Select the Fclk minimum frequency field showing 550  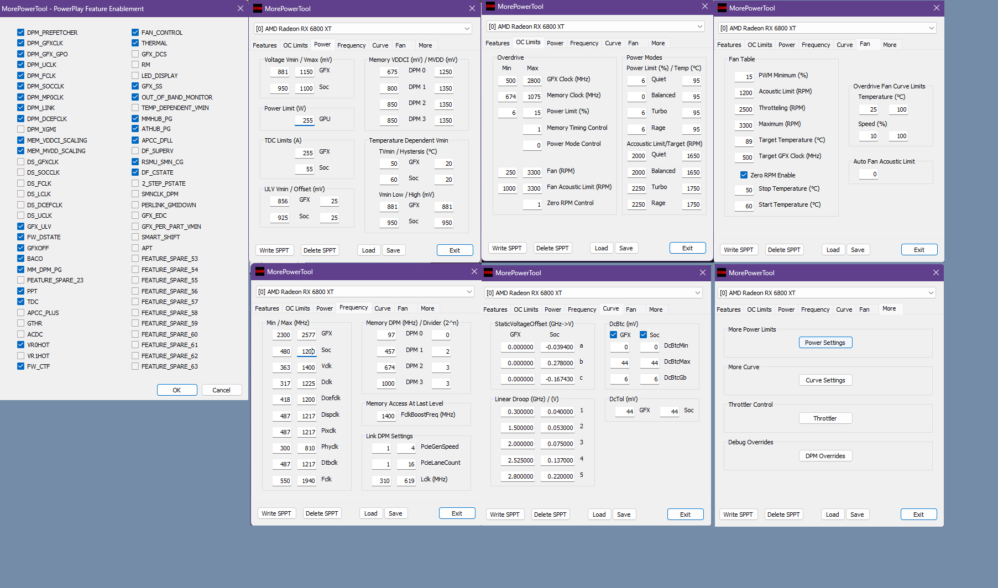[x=283, y=480]
